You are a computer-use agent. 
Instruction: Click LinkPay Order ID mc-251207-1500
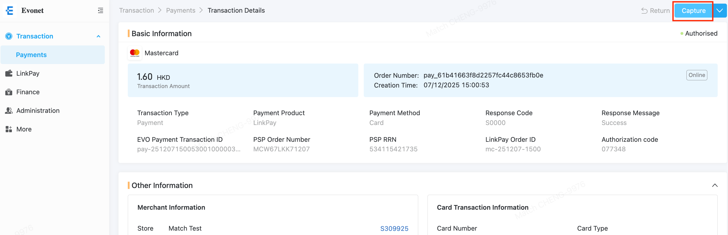pos(513,149)
